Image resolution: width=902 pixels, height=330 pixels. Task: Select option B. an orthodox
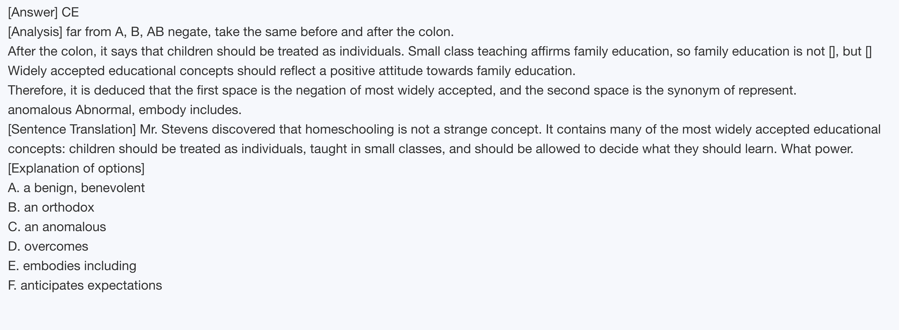[51, 208]
